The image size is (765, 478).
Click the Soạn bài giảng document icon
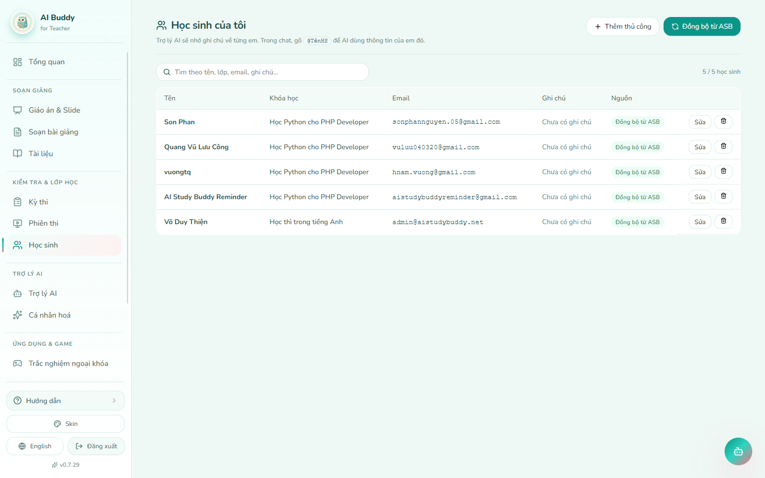[x=18, y=132]
